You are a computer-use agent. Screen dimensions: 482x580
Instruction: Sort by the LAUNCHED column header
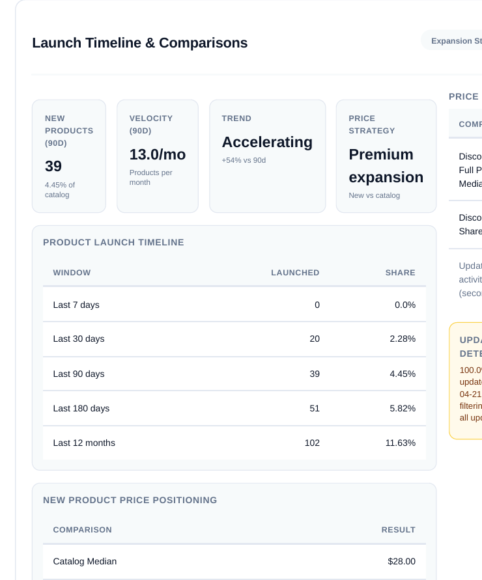coord(295,273)
